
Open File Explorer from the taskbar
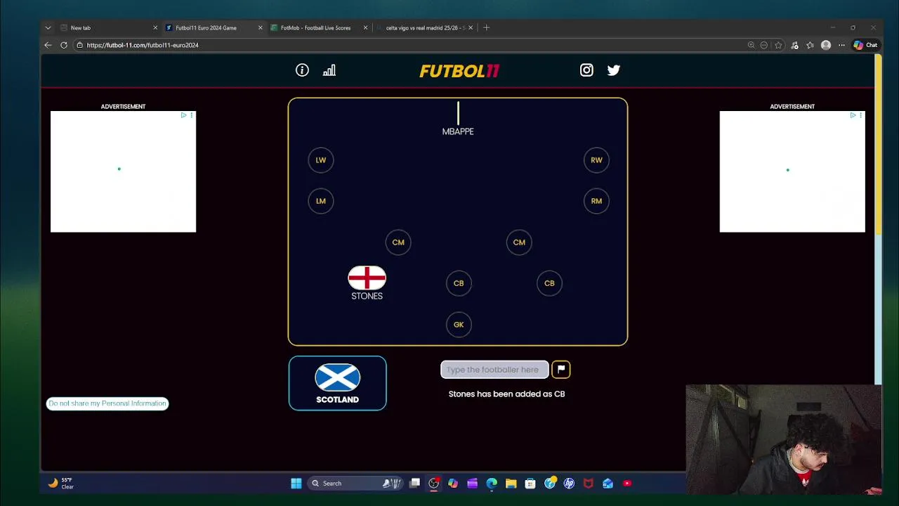[x=511, y=484]
